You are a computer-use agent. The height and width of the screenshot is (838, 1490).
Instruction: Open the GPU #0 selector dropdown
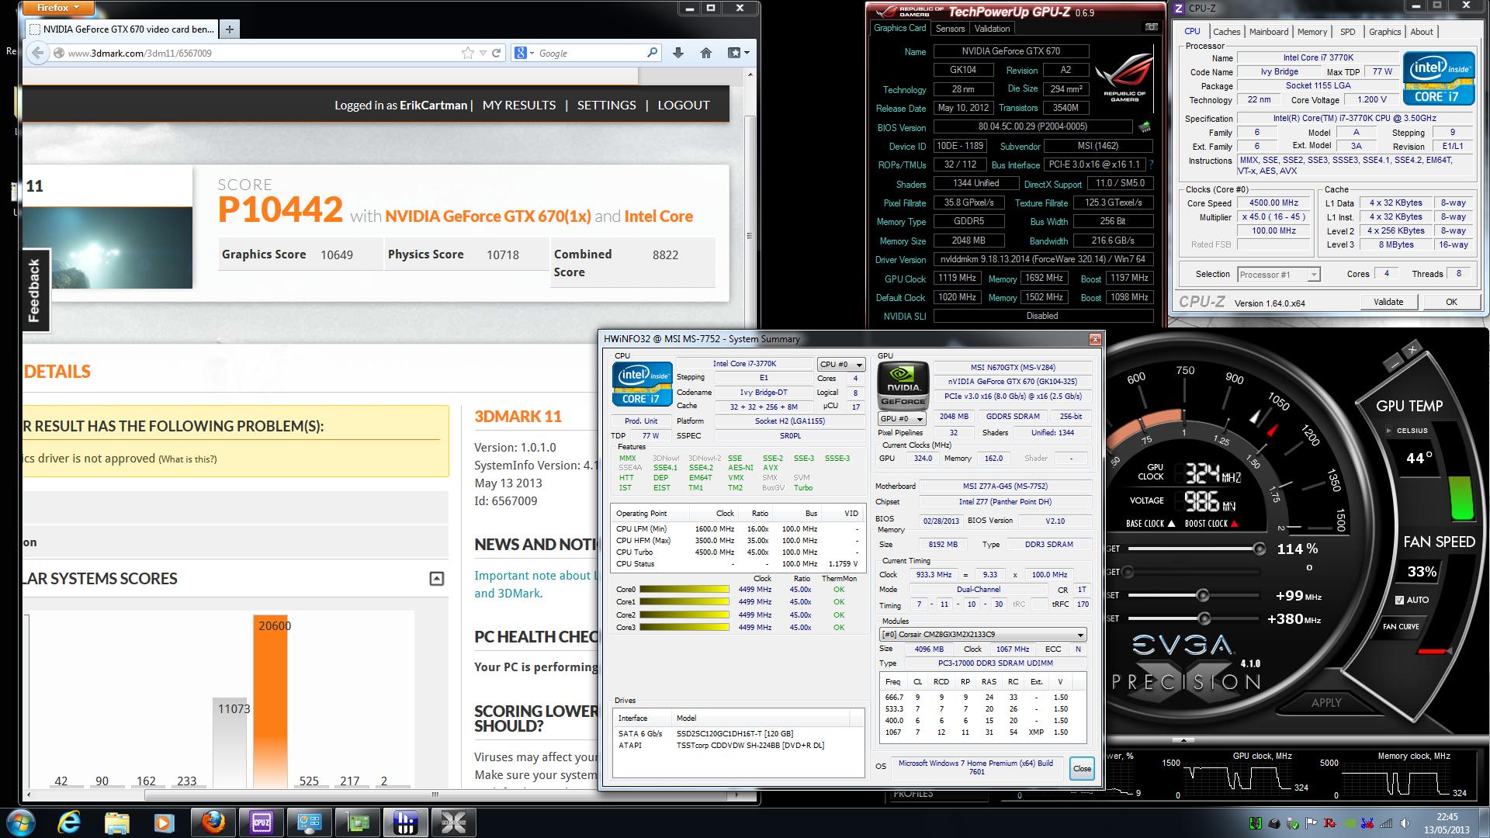(x=901, y=419)
